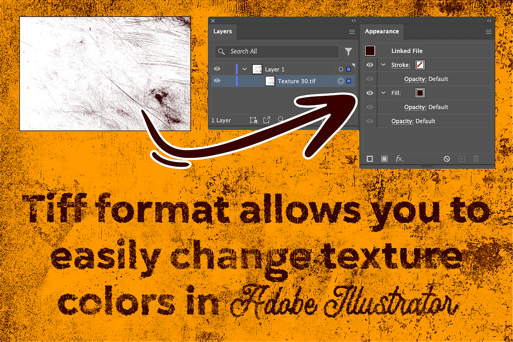Hide Texture 30.tif using its eye icon
Image resolution: width=513 pixels, height=342 pixels.
click(217, 81)
